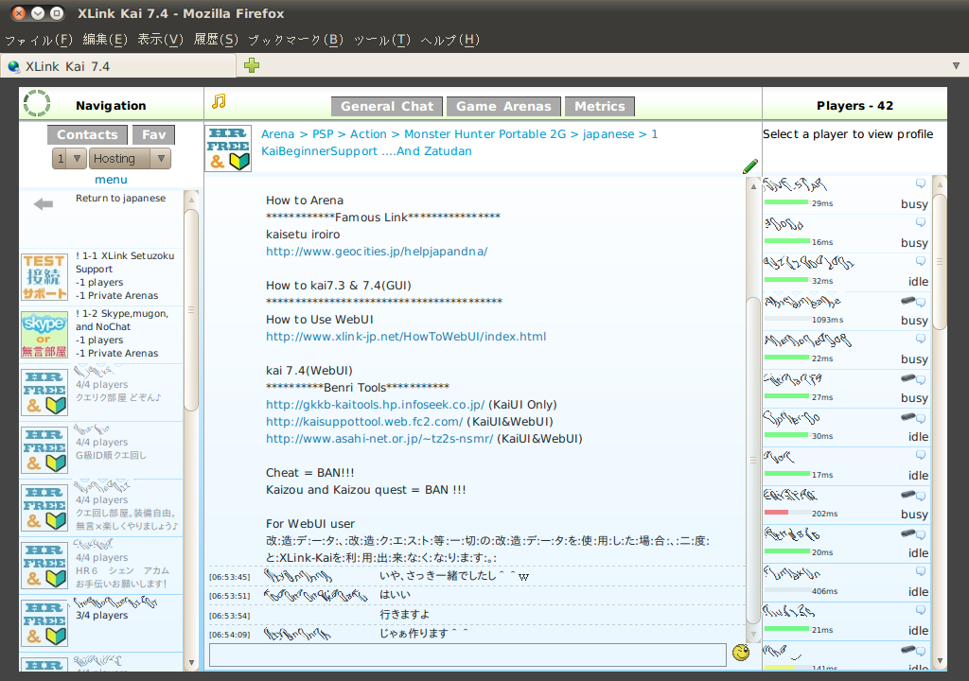This screenshot has height=681, width=969.
Task: Click PSP console icon for 20ms player
Action: (907, 533)
